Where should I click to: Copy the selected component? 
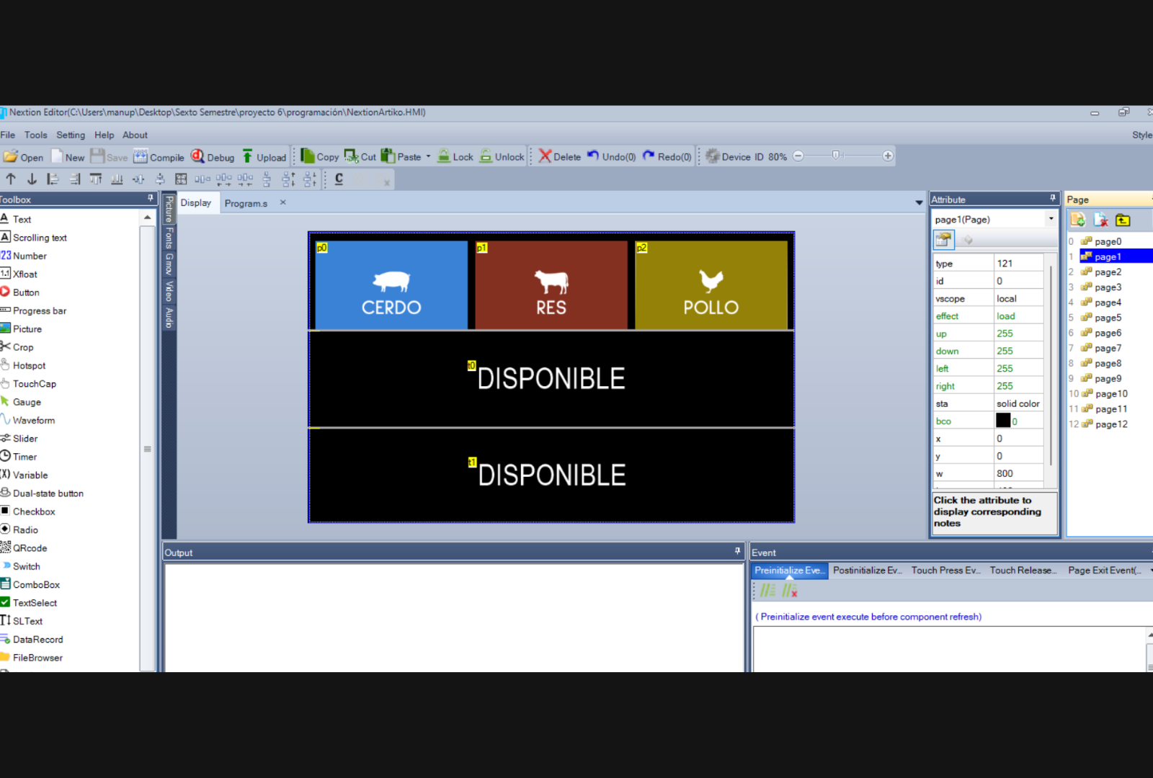pyautogui.click(x=320, y=156)
